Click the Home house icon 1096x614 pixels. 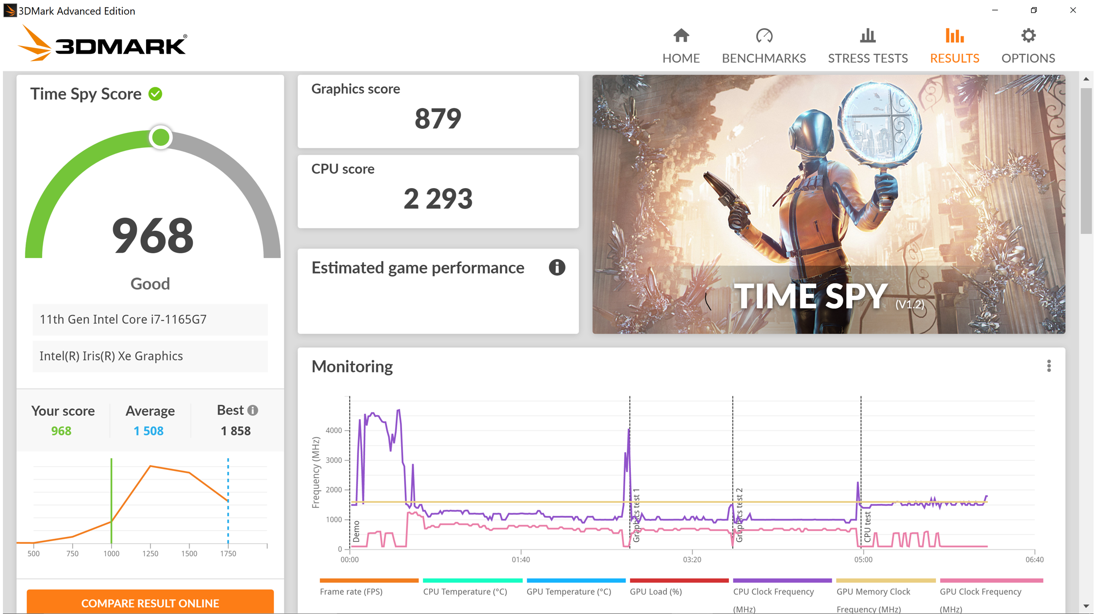pyautogui.click(x=681, y=35)
